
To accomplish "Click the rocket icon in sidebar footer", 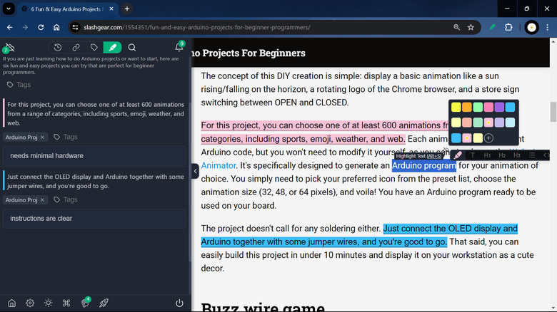I will (104, 303).
